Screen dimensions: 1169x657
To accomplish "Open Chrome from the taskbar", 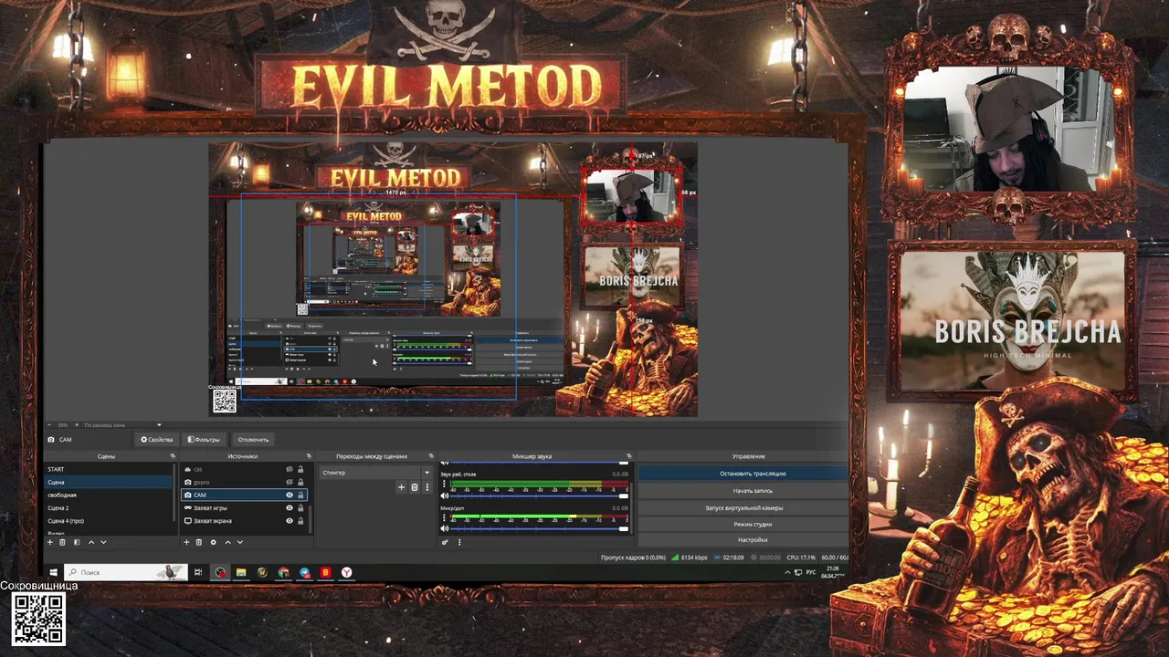I will click(284, 573).
